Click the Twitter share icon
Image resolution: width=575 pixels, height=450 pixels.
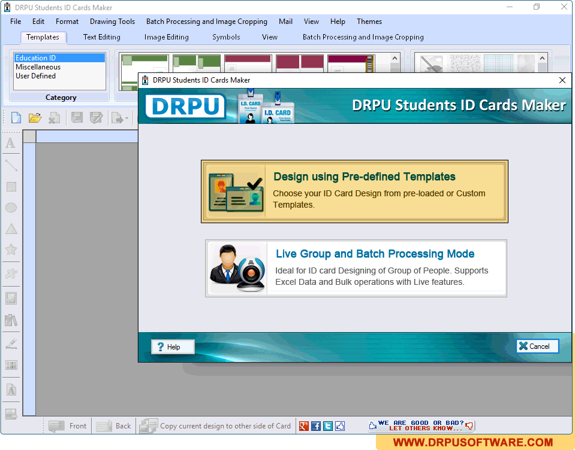click(328, 426)
